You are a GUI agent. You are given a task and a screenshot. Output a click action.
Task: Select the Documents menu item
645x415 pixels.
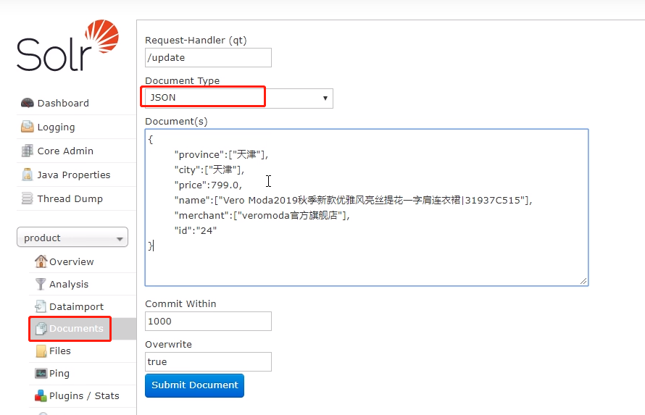coord(77,328)
